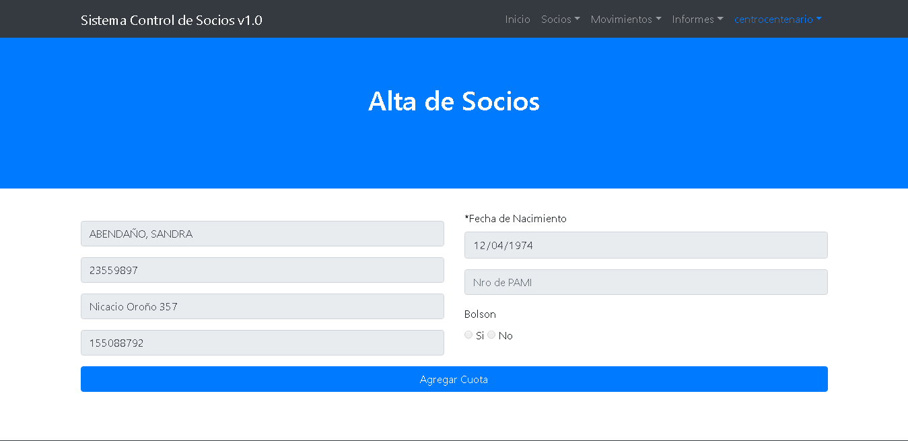908x441 pixels.
Task: Click the year 1974 in the date field
Action: click(x=521, y=246)
